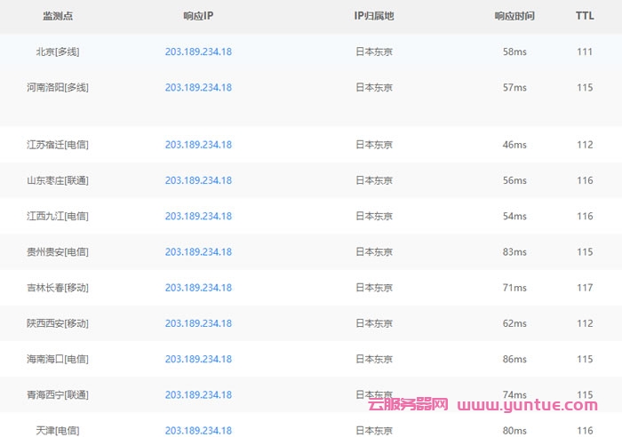Click the 江苏宿迁[电信] response IP link
This screenshot has width=622, height=437.
(198, 145)
